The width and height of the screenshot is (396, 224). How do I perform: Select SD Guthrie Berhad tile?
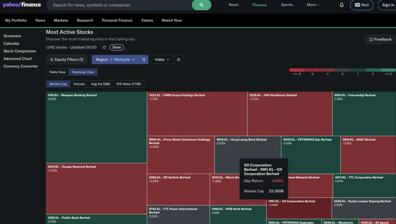178,190
